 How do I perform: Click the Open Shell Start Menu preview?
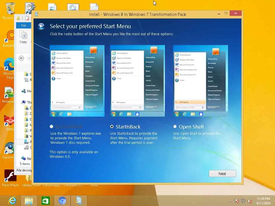tap(201, 81)
